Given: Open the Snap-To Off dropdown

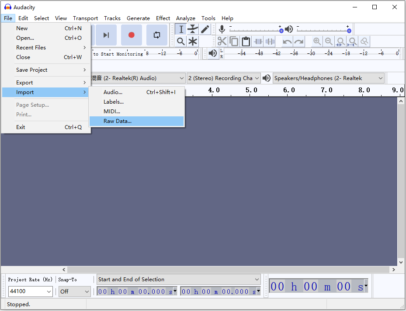Looking at the screenshot, I should pyautogui.click(x=74, y=291).
